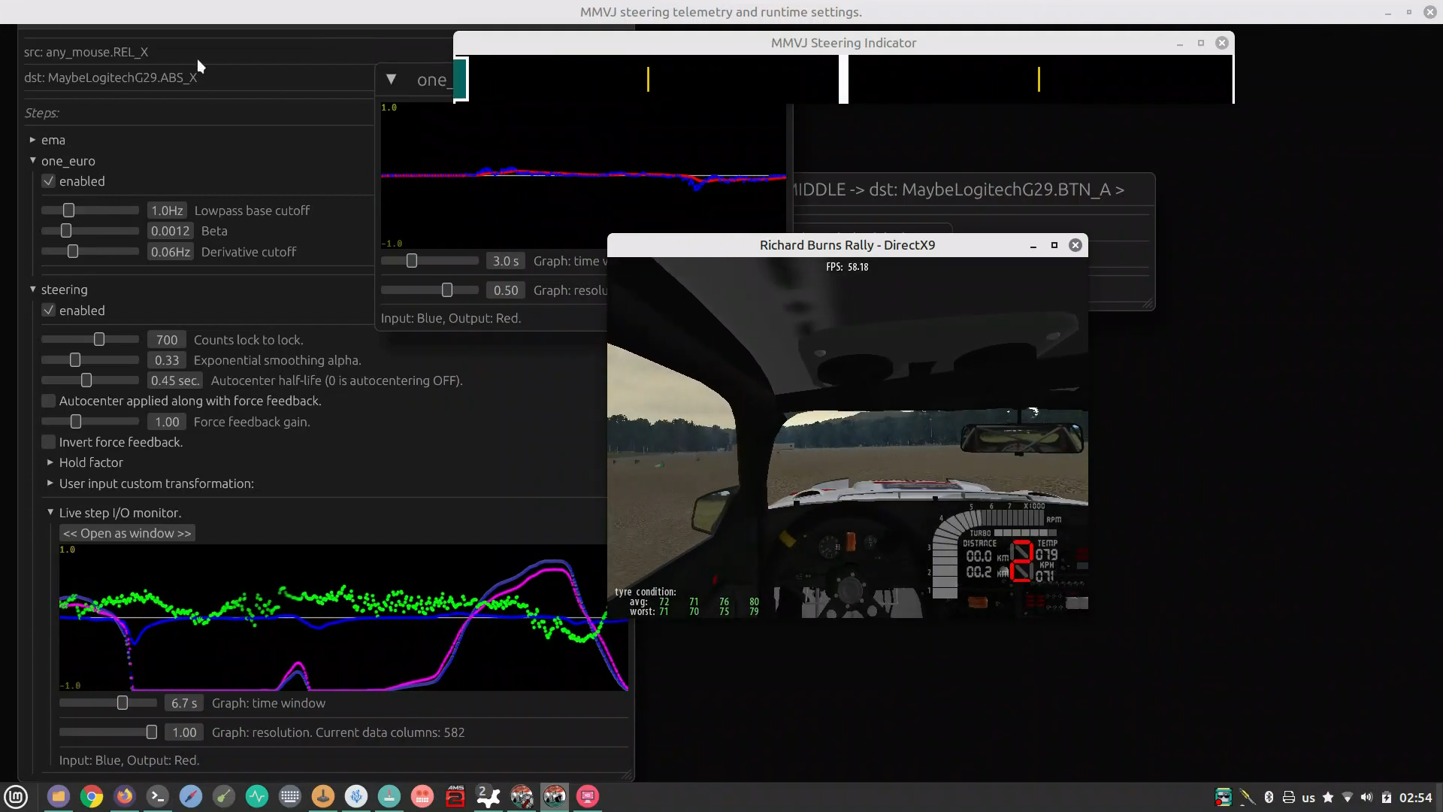
Task: Collapse the Live step I/O monitor
Action: click(50, 512)
